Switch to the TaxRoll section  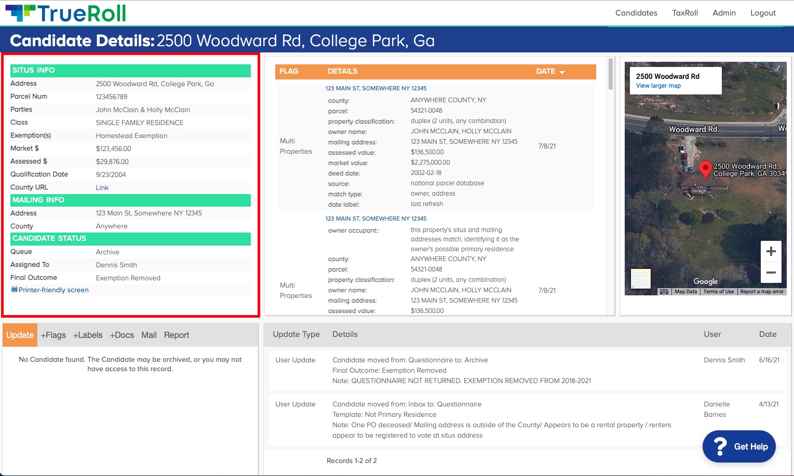(684, 12)
